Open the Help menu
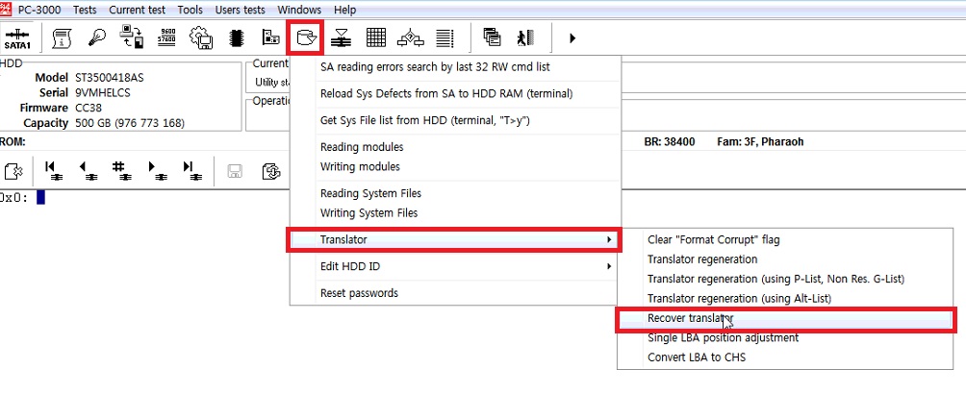Screen dimensions: 966x394 coord(345,10)
